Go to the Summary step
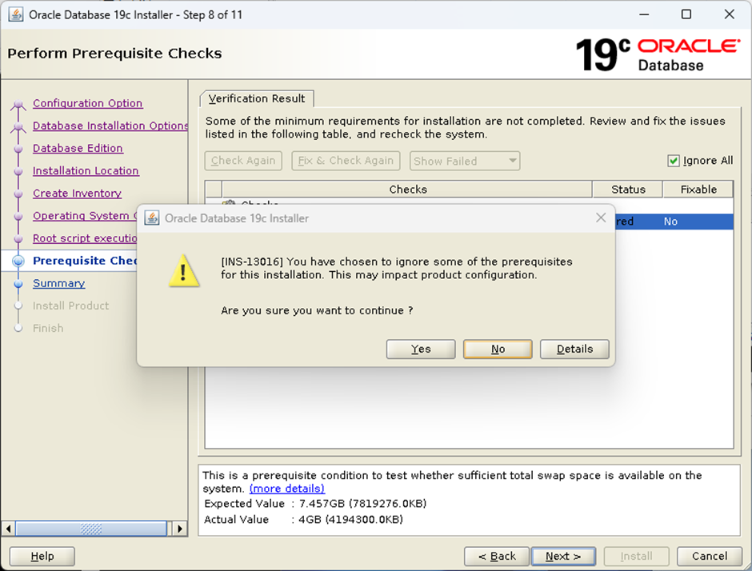Viewport: 752px width, 571px height. coord(59,283)
